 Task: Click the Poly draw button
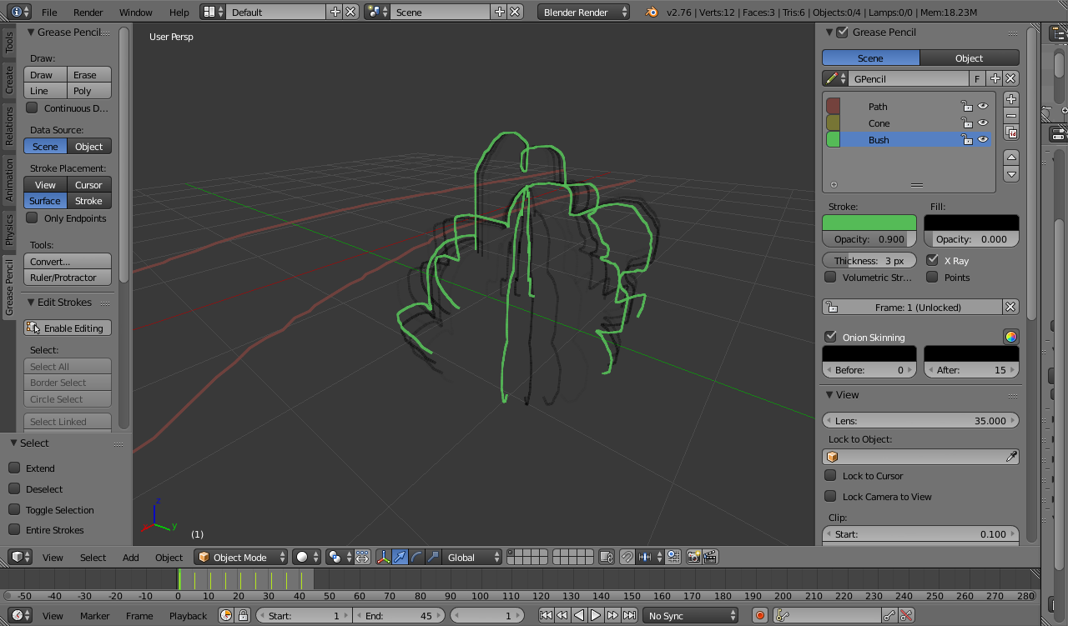(x=89, y=90)
